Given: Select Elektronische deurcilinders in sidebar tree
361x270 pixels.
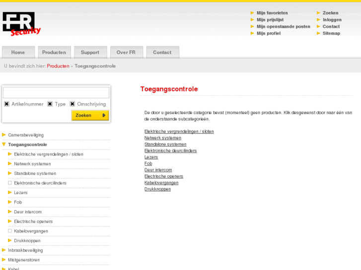Looking at the screenshot, I should pos(40,183).
